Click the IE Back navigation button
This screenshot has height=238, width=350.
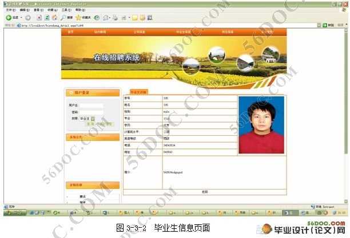(x=11, y=18)
